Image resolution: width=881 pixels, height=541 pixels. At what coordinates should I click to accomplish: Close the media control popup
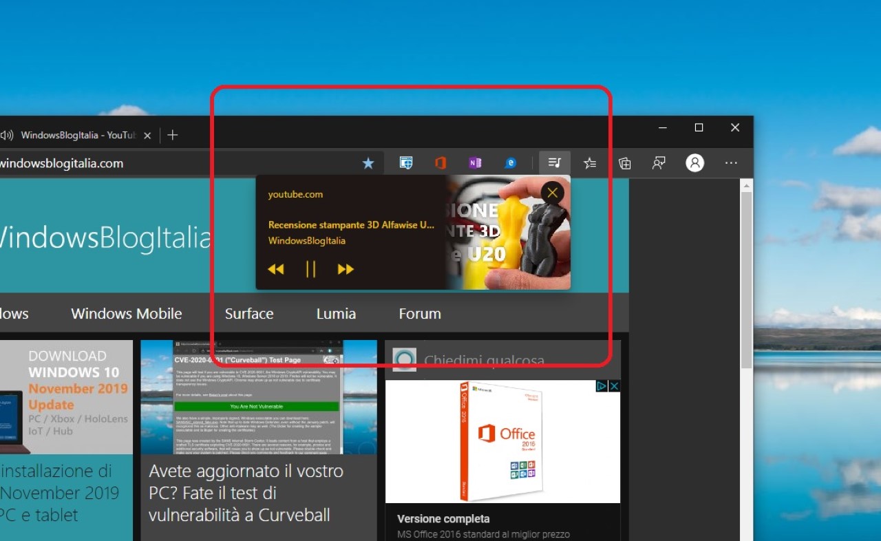553,193
